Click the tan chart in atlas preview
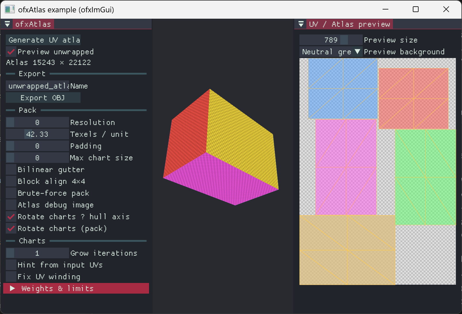The image size is (462, 314). (347, 250)
